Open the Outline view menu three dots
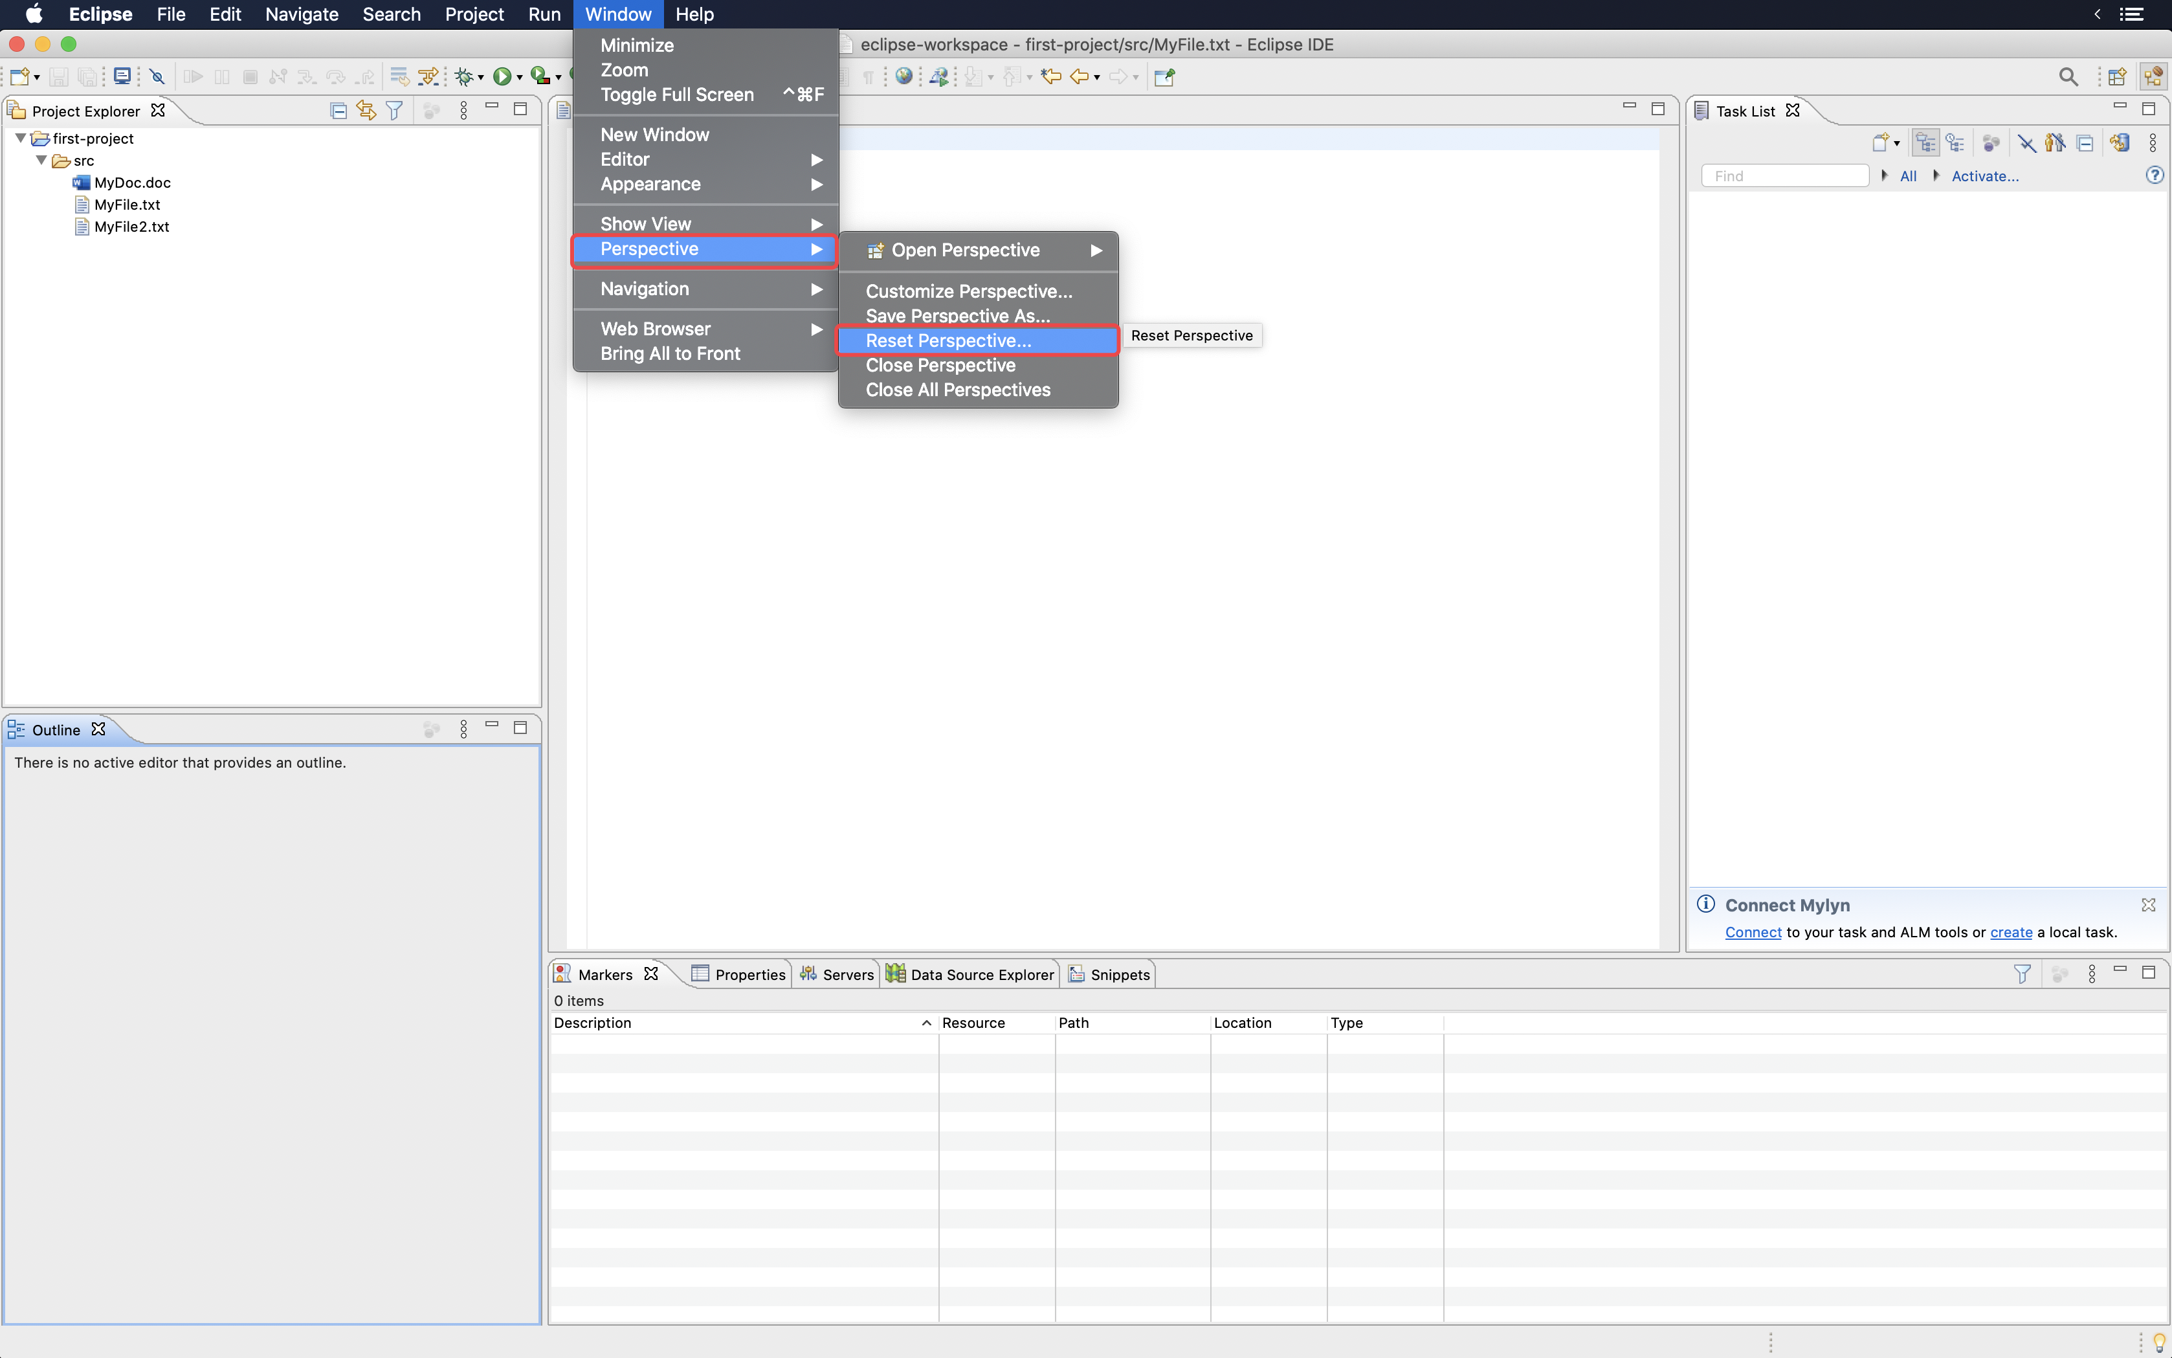Image resolution: width=2172 pixels, height=1358 pixels. tap(463, 729)
